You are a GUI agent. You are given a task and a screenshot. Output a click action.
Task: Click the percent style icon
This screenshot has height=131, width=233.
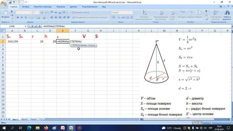(x=119, y=17)
